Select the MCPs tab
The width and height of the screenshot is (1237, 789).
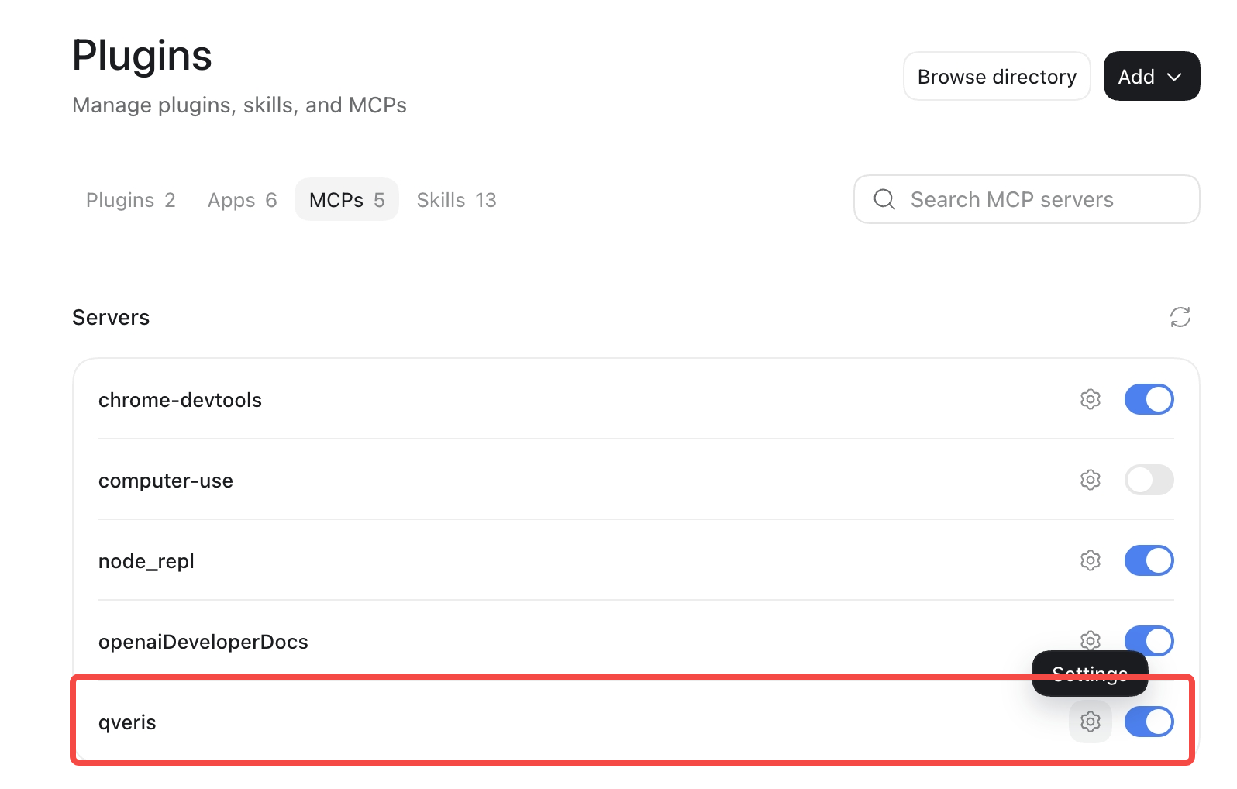click(346, 200)
